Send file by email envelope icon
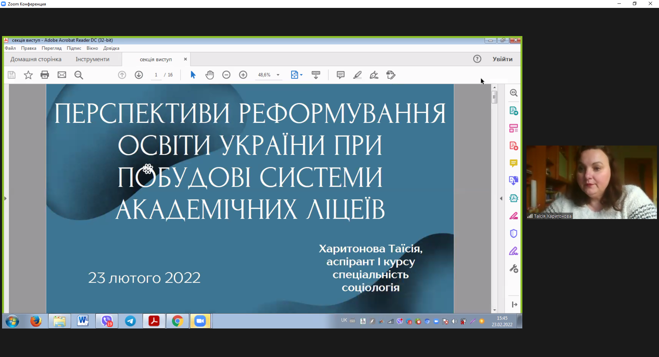 [62, 75]
